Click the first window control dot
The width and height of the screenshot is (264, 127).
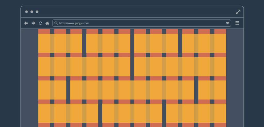(27, 12)
